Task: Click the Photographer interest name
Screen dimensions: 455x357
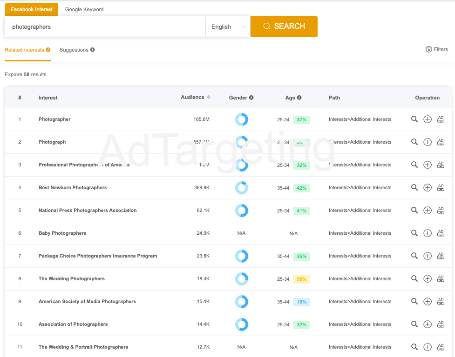Action: pos(54,119)
